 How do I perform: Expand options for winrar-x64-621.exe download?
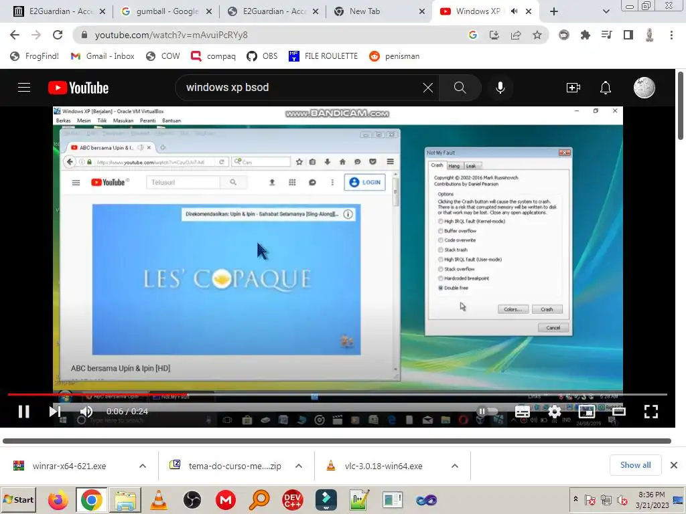click(x=143, y=466)
